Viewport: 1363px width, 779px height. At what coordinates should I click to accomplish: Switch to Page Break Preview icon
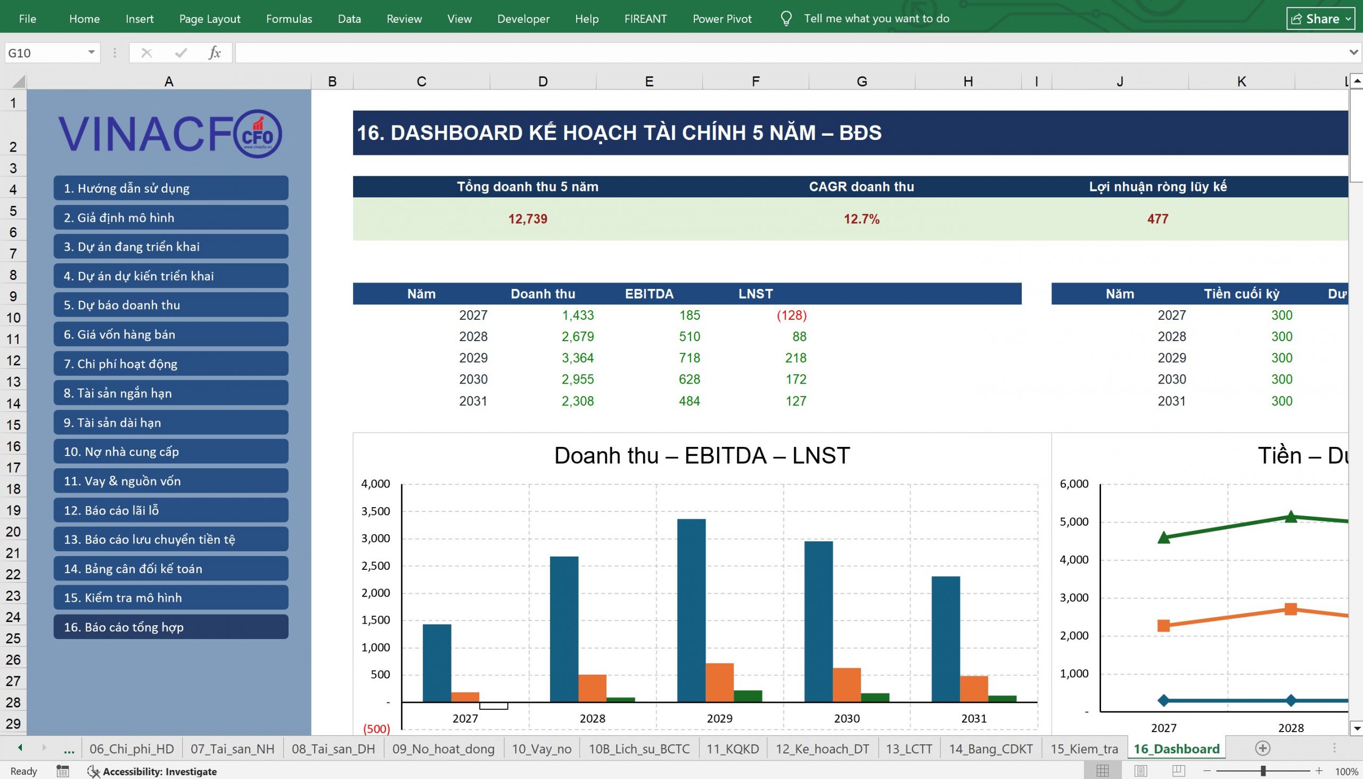[1178, 771]
